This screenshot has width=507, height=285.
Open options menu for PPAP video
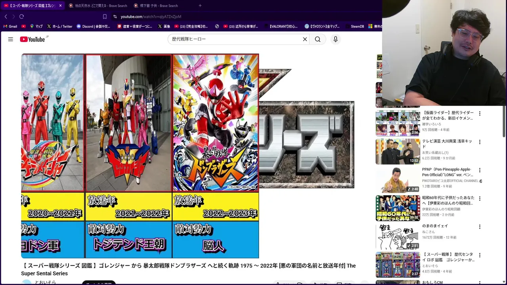[480, 170]
